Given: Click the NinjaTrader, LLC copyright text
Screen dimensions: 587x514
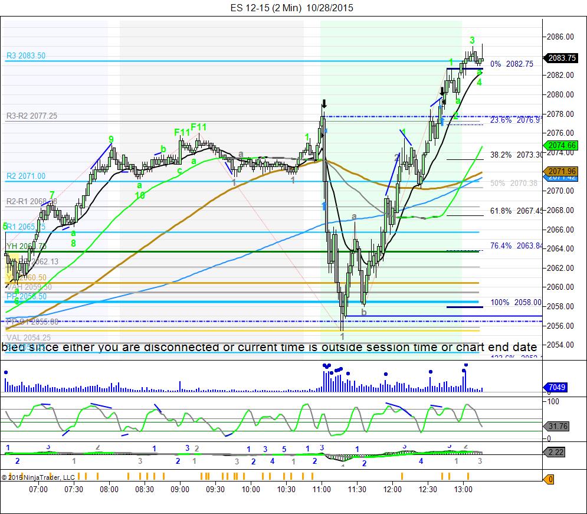Looking at the screenshot, I should point(38,477).
